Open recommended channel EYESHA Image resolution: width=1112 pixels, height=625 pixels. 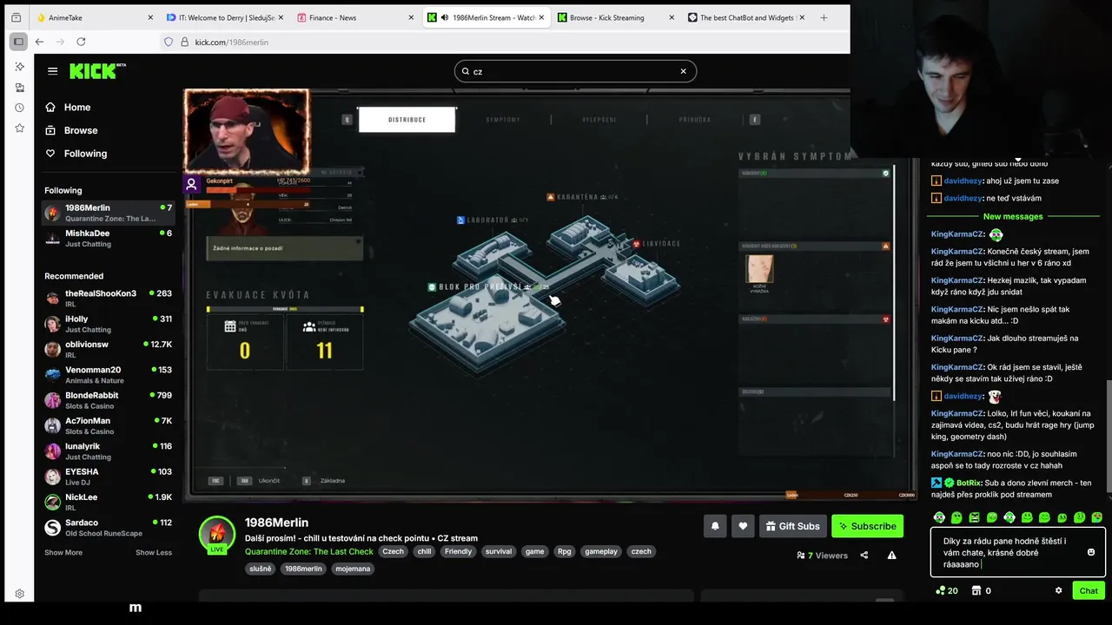coord(109,477)
